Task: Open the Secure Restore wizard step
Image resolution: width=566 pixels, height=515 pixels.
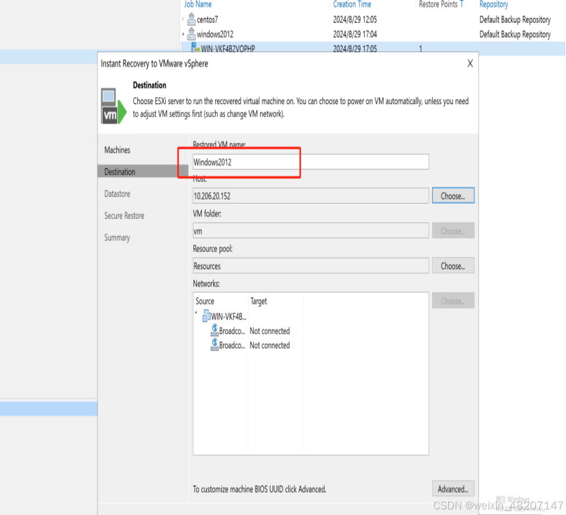Action: [x=124, y=215]
